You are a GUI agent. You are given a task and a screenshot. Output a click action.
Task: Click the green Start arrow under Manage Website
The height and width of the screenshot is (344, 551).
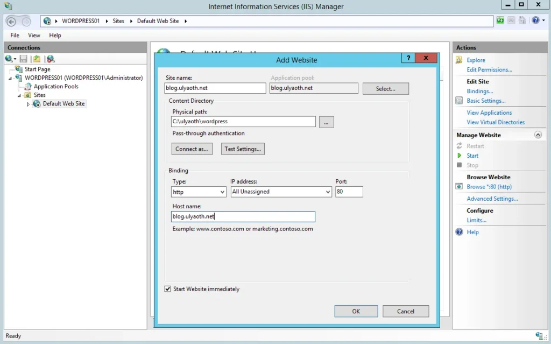pyautogui.click(x=459, y=156)
